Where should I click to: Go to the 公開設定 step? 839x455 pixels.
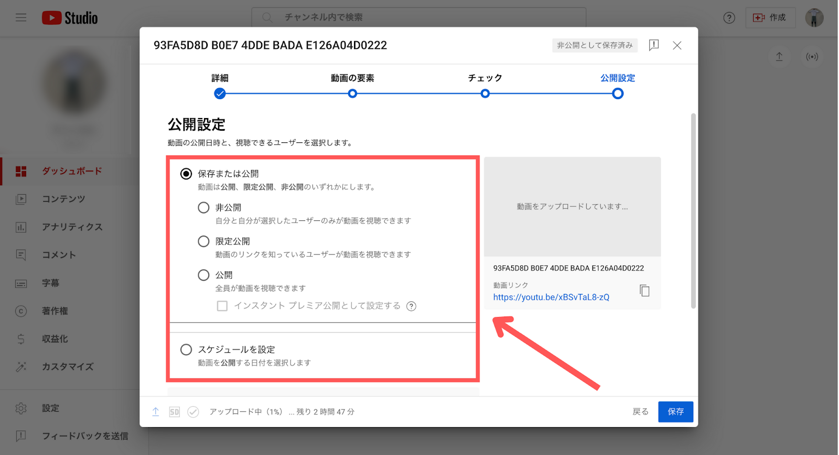click(618, 86)
